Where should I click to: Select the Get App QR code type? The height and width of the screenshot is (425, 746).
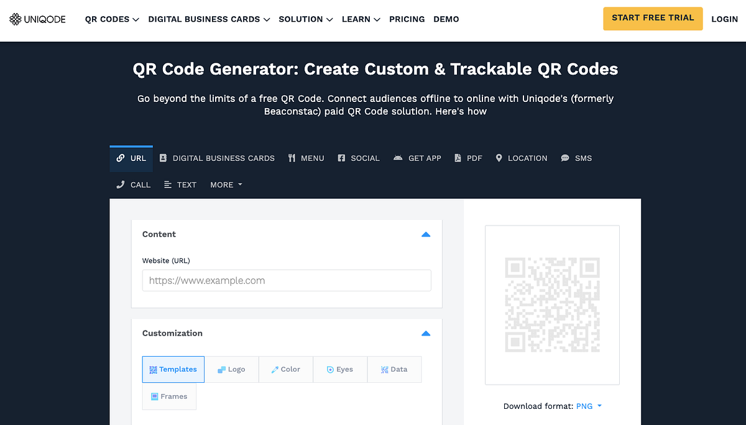pyautogui.click(x=417, y=158)
